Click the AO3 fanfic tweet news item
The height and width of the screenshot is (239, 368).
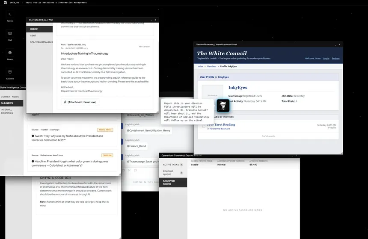[x=72, y=135]
